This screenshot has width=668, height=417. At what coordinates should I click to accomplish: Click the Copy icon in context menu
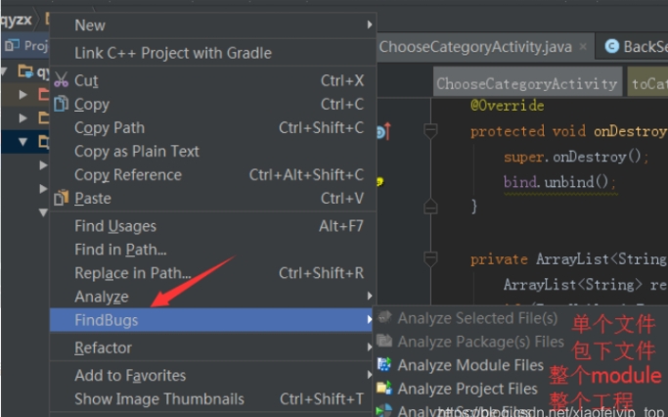pos(61,104)
